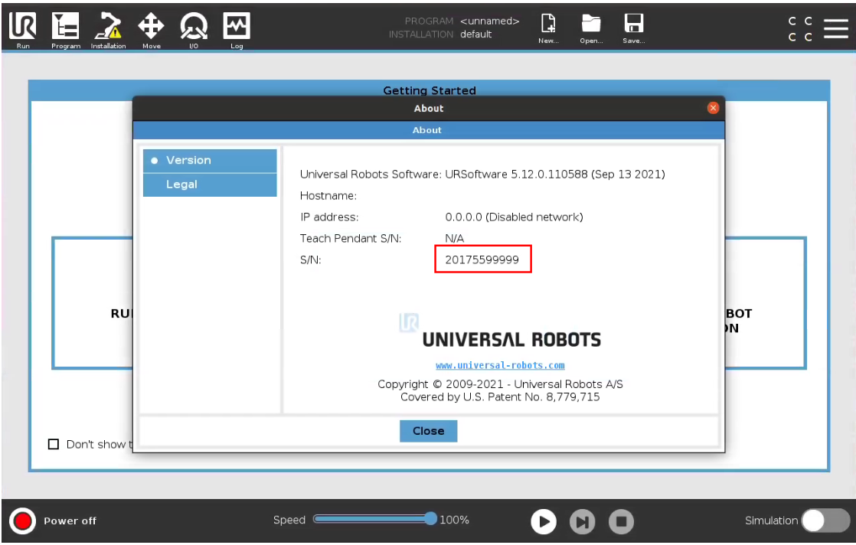This screenshot has width=856, height=545.
Task: Click the Open folder icon
Action: (591, 28)
